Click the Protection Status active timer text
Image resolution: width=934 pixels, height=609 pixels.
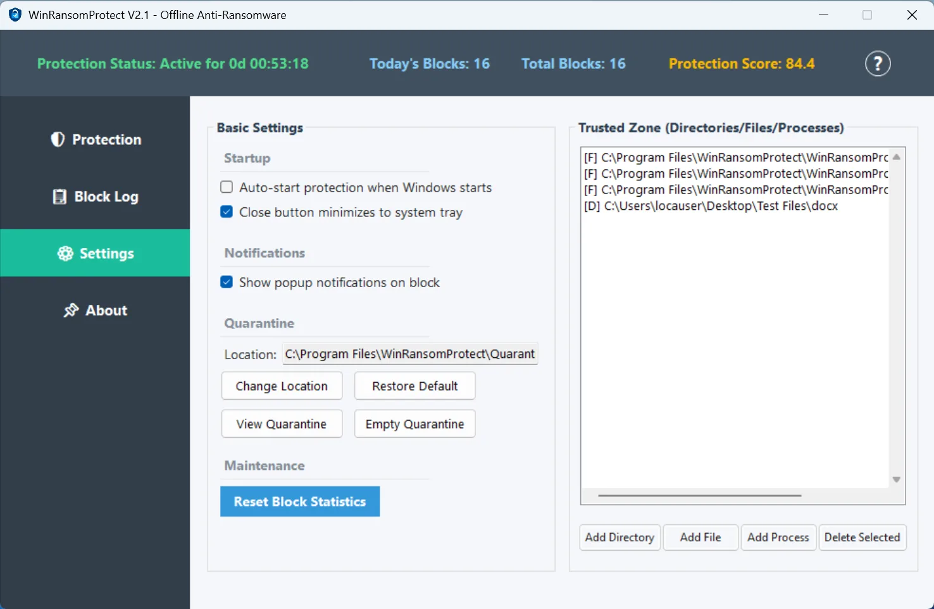pyautogui.click(x=173, y=64)
